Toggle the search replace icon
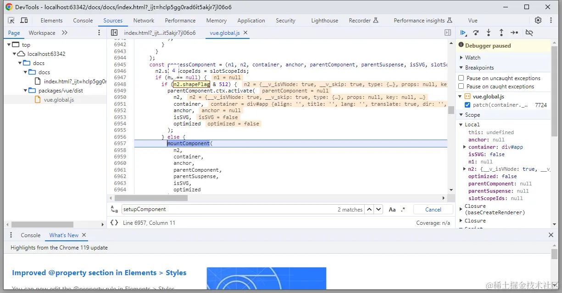The height and width of the screenshot is (293, 562). pyautogui.click(x=114, y=209)
